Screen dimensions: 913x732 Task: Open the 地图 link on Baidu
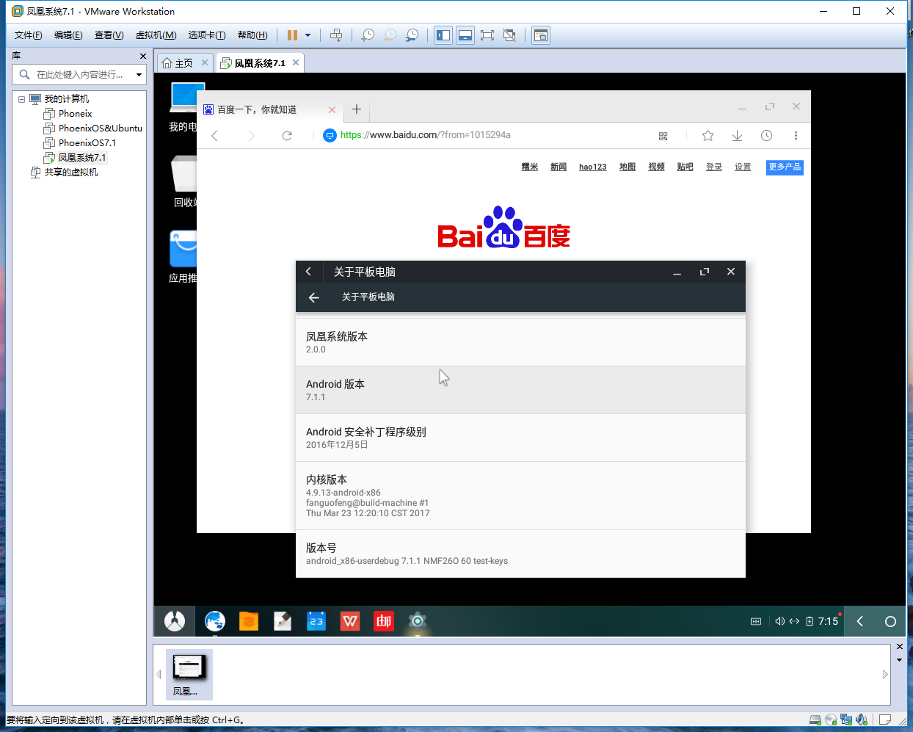tap(628, 167)
